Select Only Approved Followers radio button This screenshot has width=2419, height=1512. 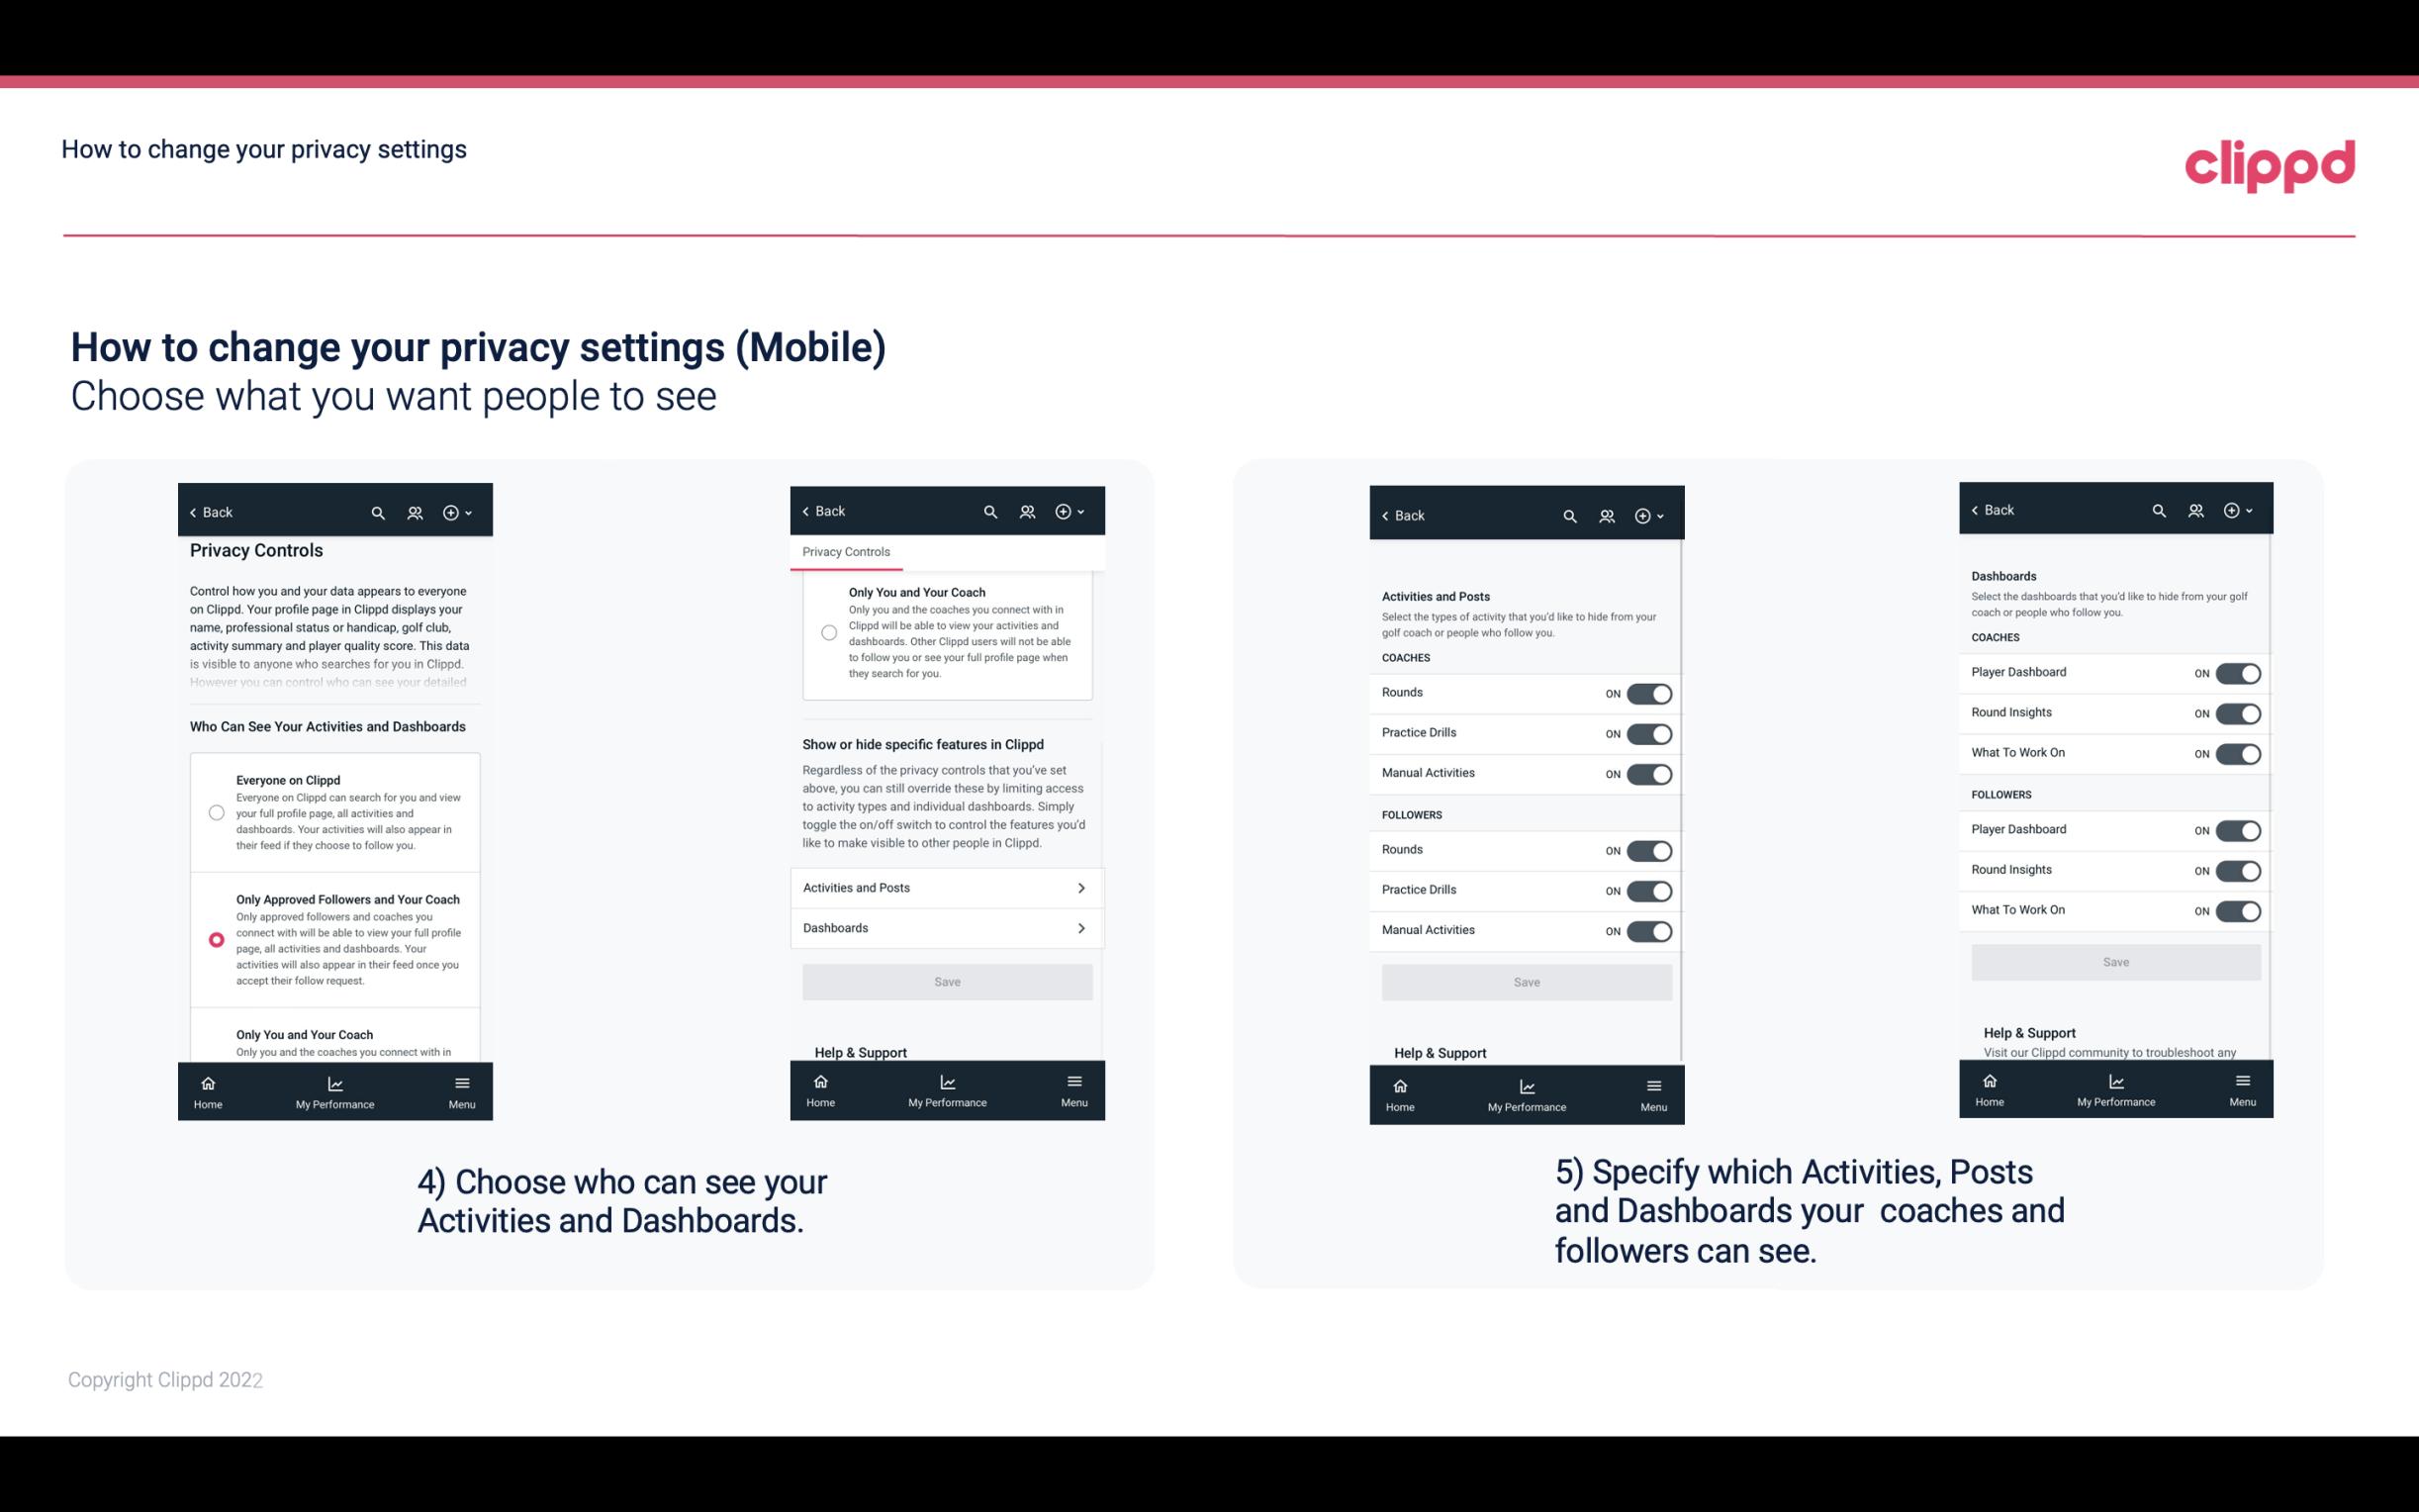pyautogui.click(x=215, y=937)
